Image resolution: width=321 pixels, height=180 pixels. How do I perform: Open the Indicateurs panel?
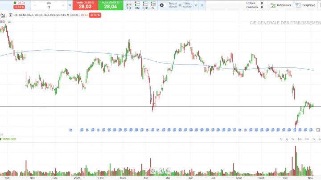click(x=281, y=5)
